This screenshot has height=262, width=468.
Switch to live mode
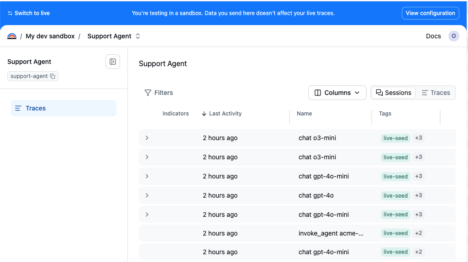[29, 13]
